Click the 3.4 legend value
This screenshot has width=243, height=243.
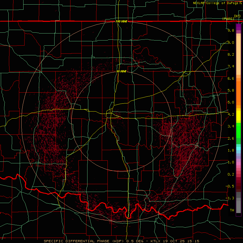coord(231,126)
